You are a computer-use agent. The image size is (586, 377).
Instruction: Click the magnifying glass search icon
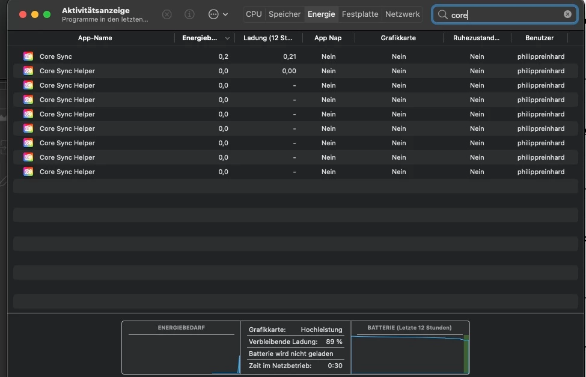click(442, 14)
